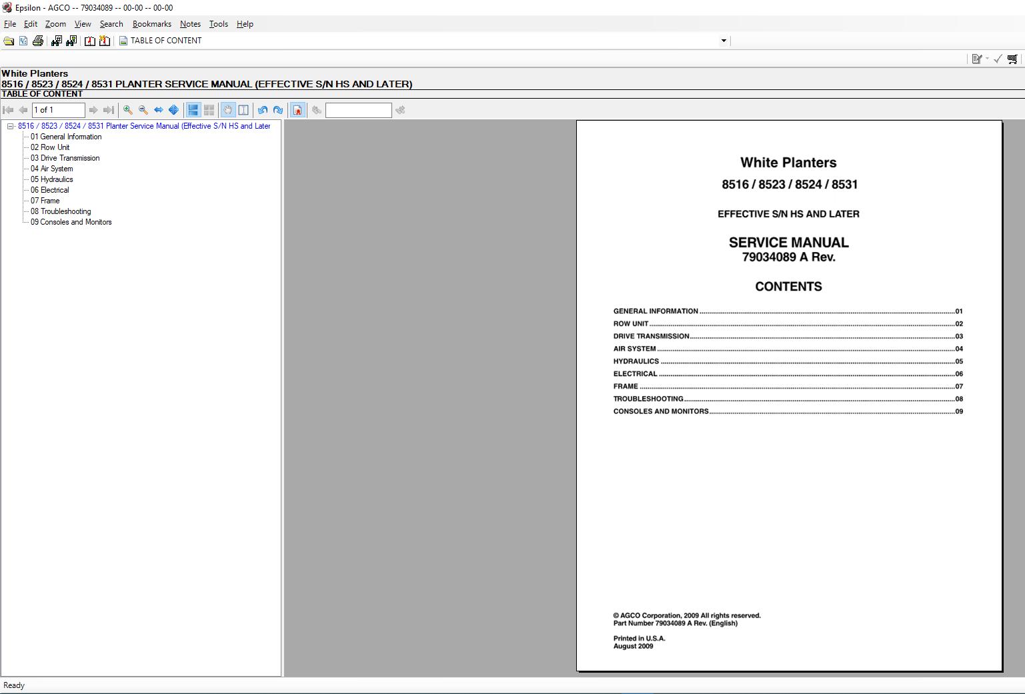Open the File menu
1025x694 pixels.
point(10,24)
